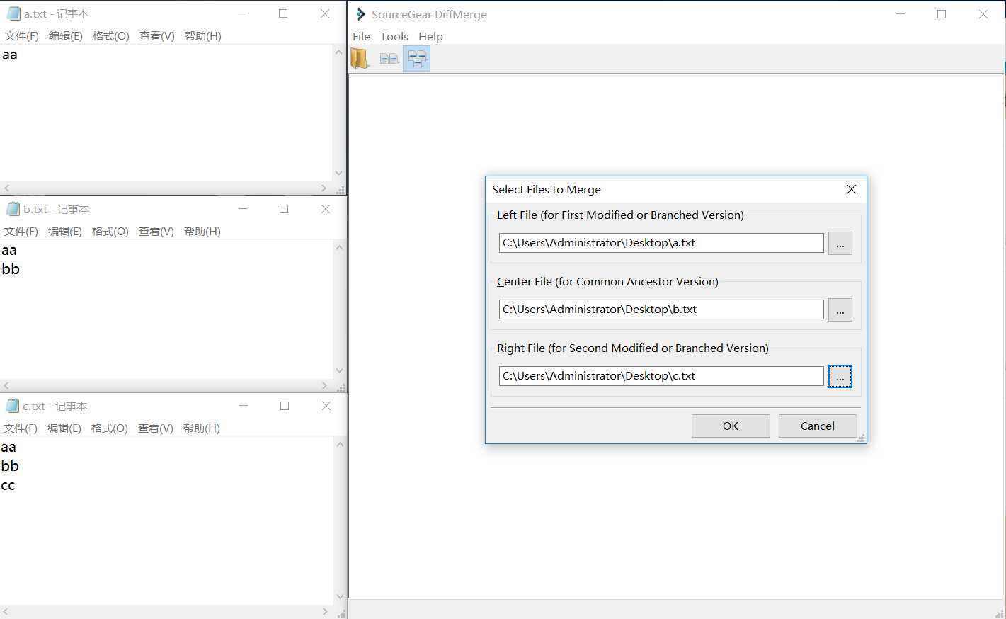
Task: Click the b.txt Notepad title icon
Action: click(x=13, y=209)
